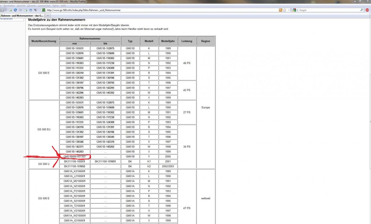Open the Chronik menu
This screenshot has width=371, height=224.
pos(31,6)
